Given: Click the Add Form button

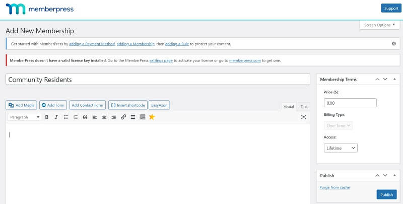Looking at the screenshot, I should click(x=53, y=105).
